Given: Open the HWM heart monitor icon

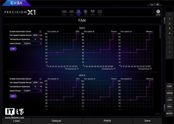Looking at the screenshot, I should [93, 12].
